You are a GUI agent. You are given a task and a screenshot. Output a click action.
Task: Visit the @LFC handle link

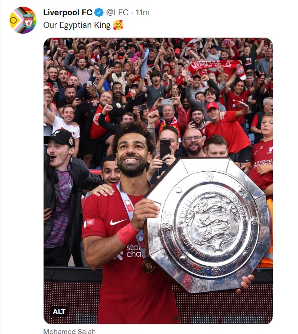(x=117, y=13)
